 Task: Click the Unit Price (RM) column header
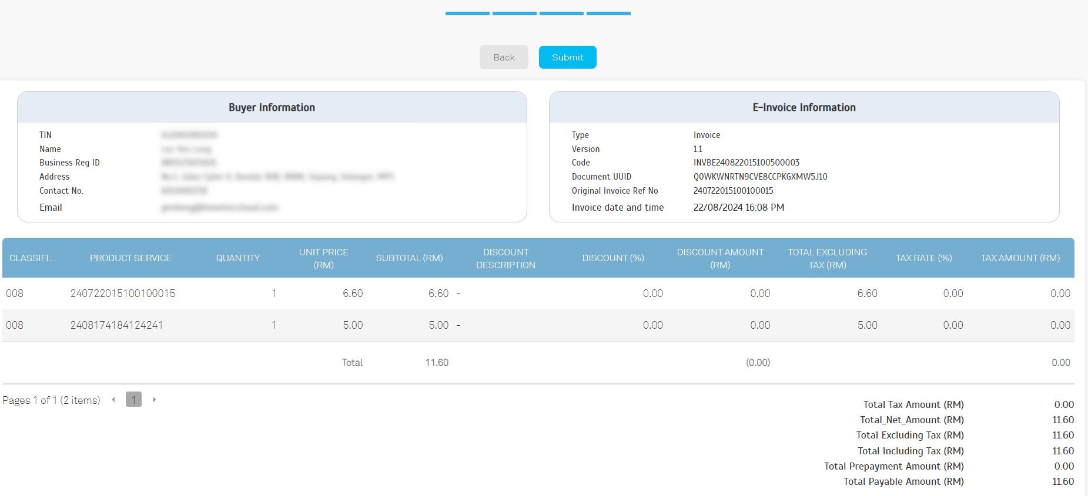[x=323, y=258]
